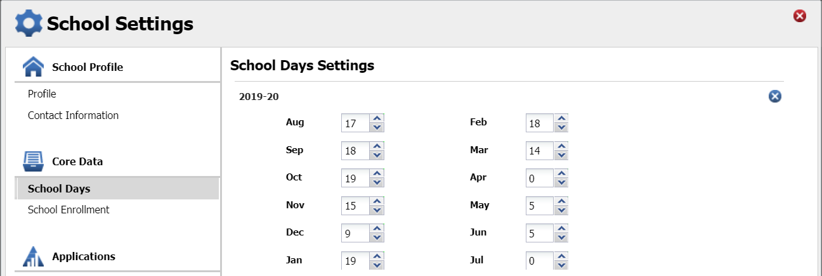Decrease the Sep school days value

point(377,155)
